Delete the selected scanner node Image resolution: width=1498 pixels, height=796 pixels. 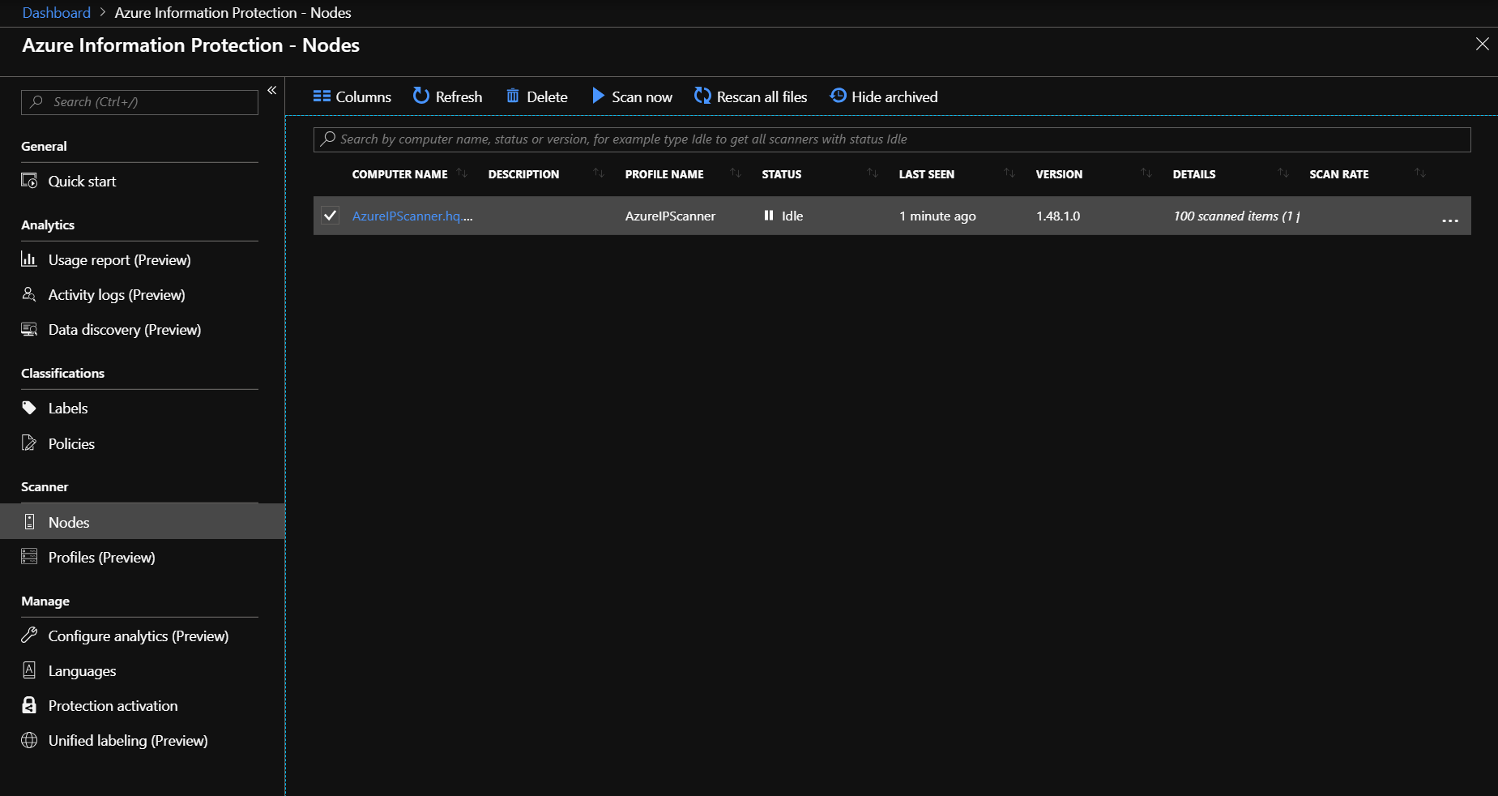[536, 96]
